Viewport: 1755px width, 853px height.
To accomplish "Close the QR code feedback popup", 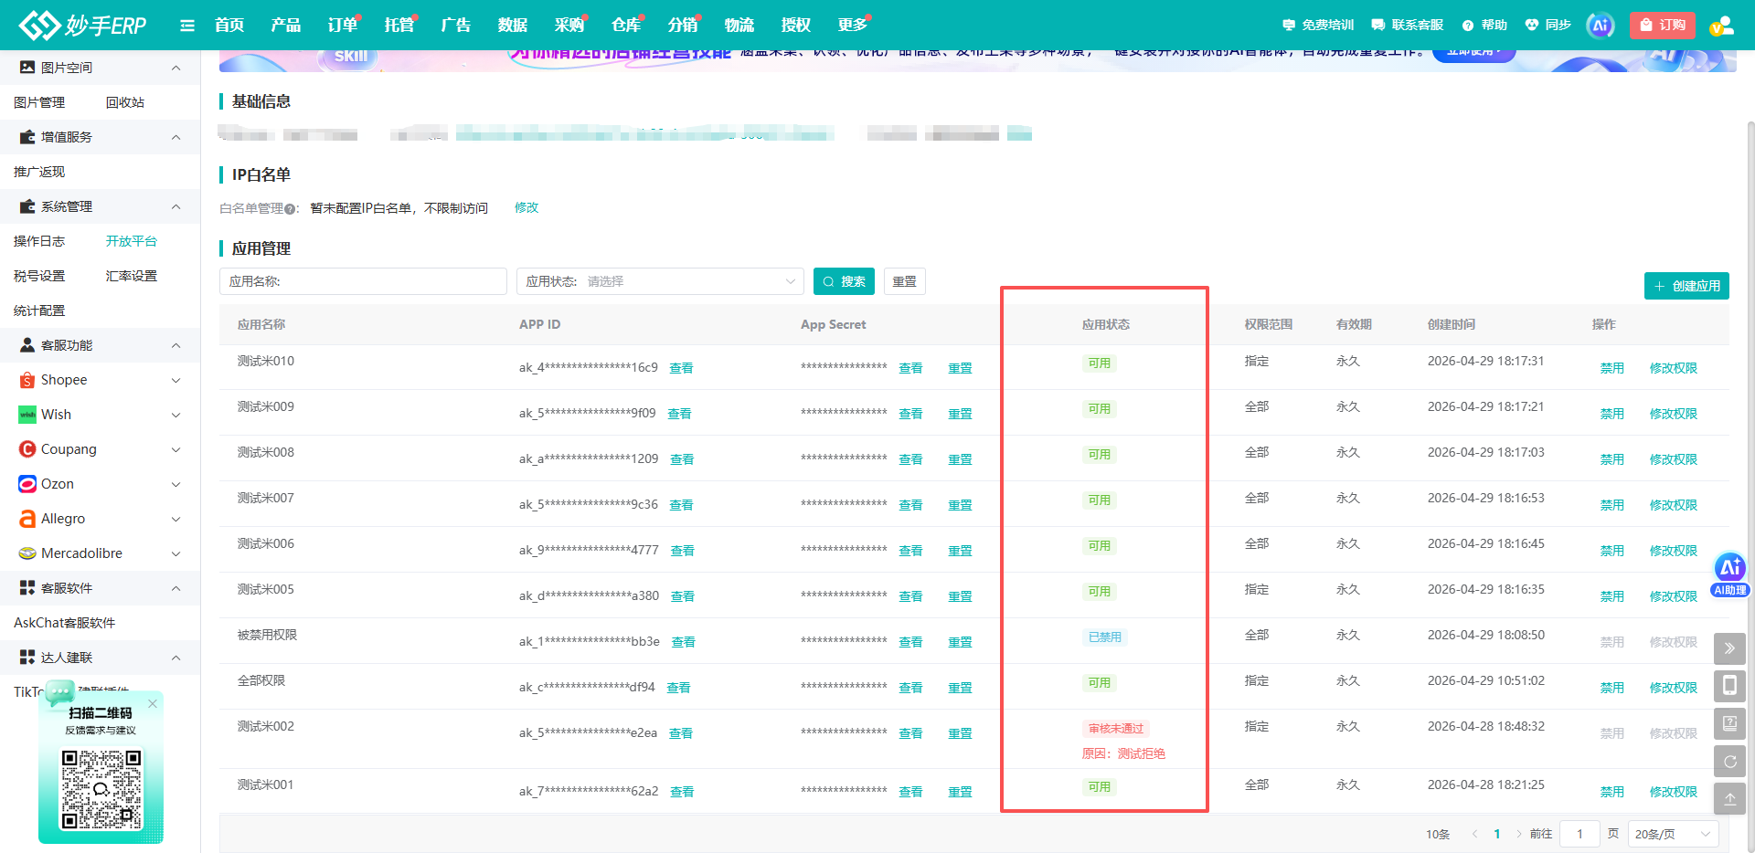I will pyautogui.click(x=153, y=703).
